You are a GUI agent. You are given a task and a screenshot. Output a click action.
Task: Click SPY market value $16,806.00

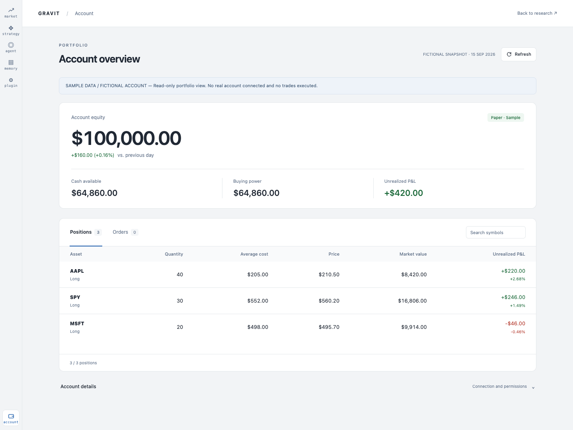pos(412,301)
